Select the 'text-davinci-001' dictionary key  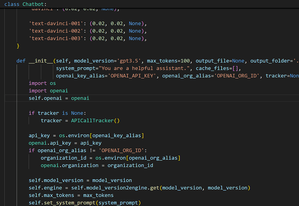click(56, 23)
